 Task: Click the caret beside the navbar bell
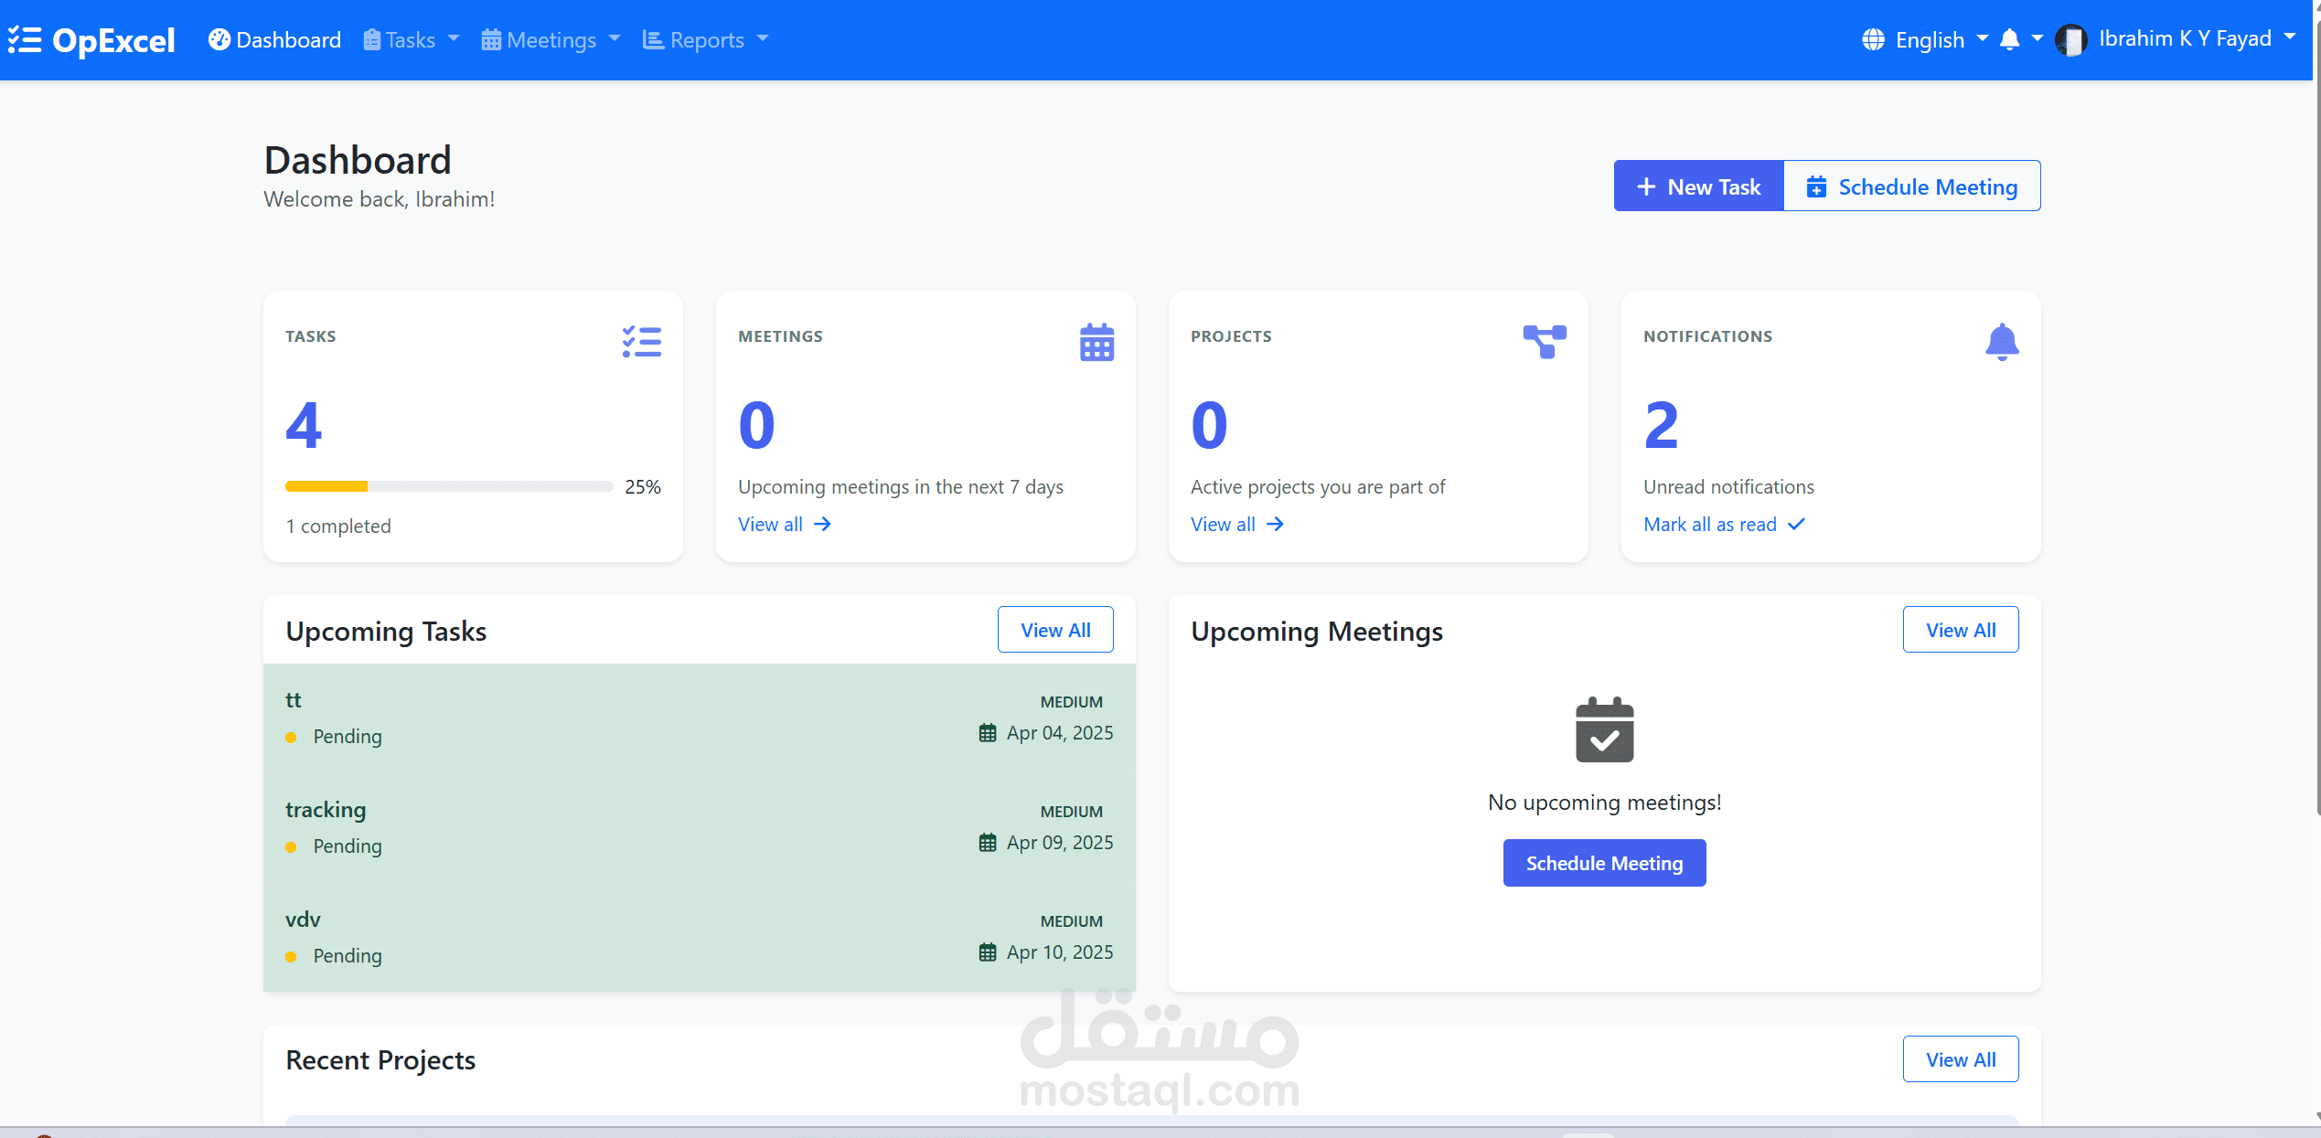[x=2037, y=38]
